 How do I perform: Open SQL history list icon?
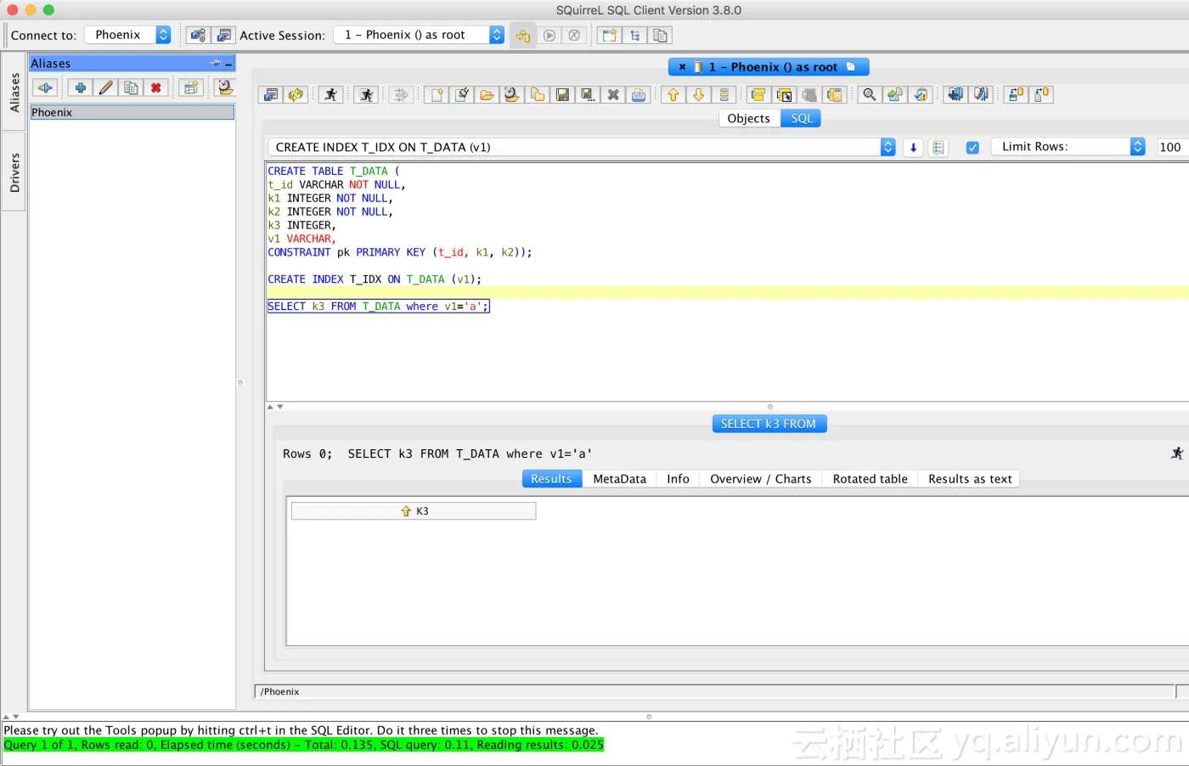(938, 147)
